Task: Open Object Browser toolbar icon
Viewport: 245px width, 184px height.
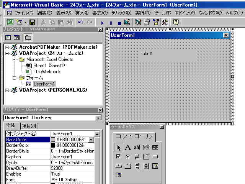Action: 156,22
